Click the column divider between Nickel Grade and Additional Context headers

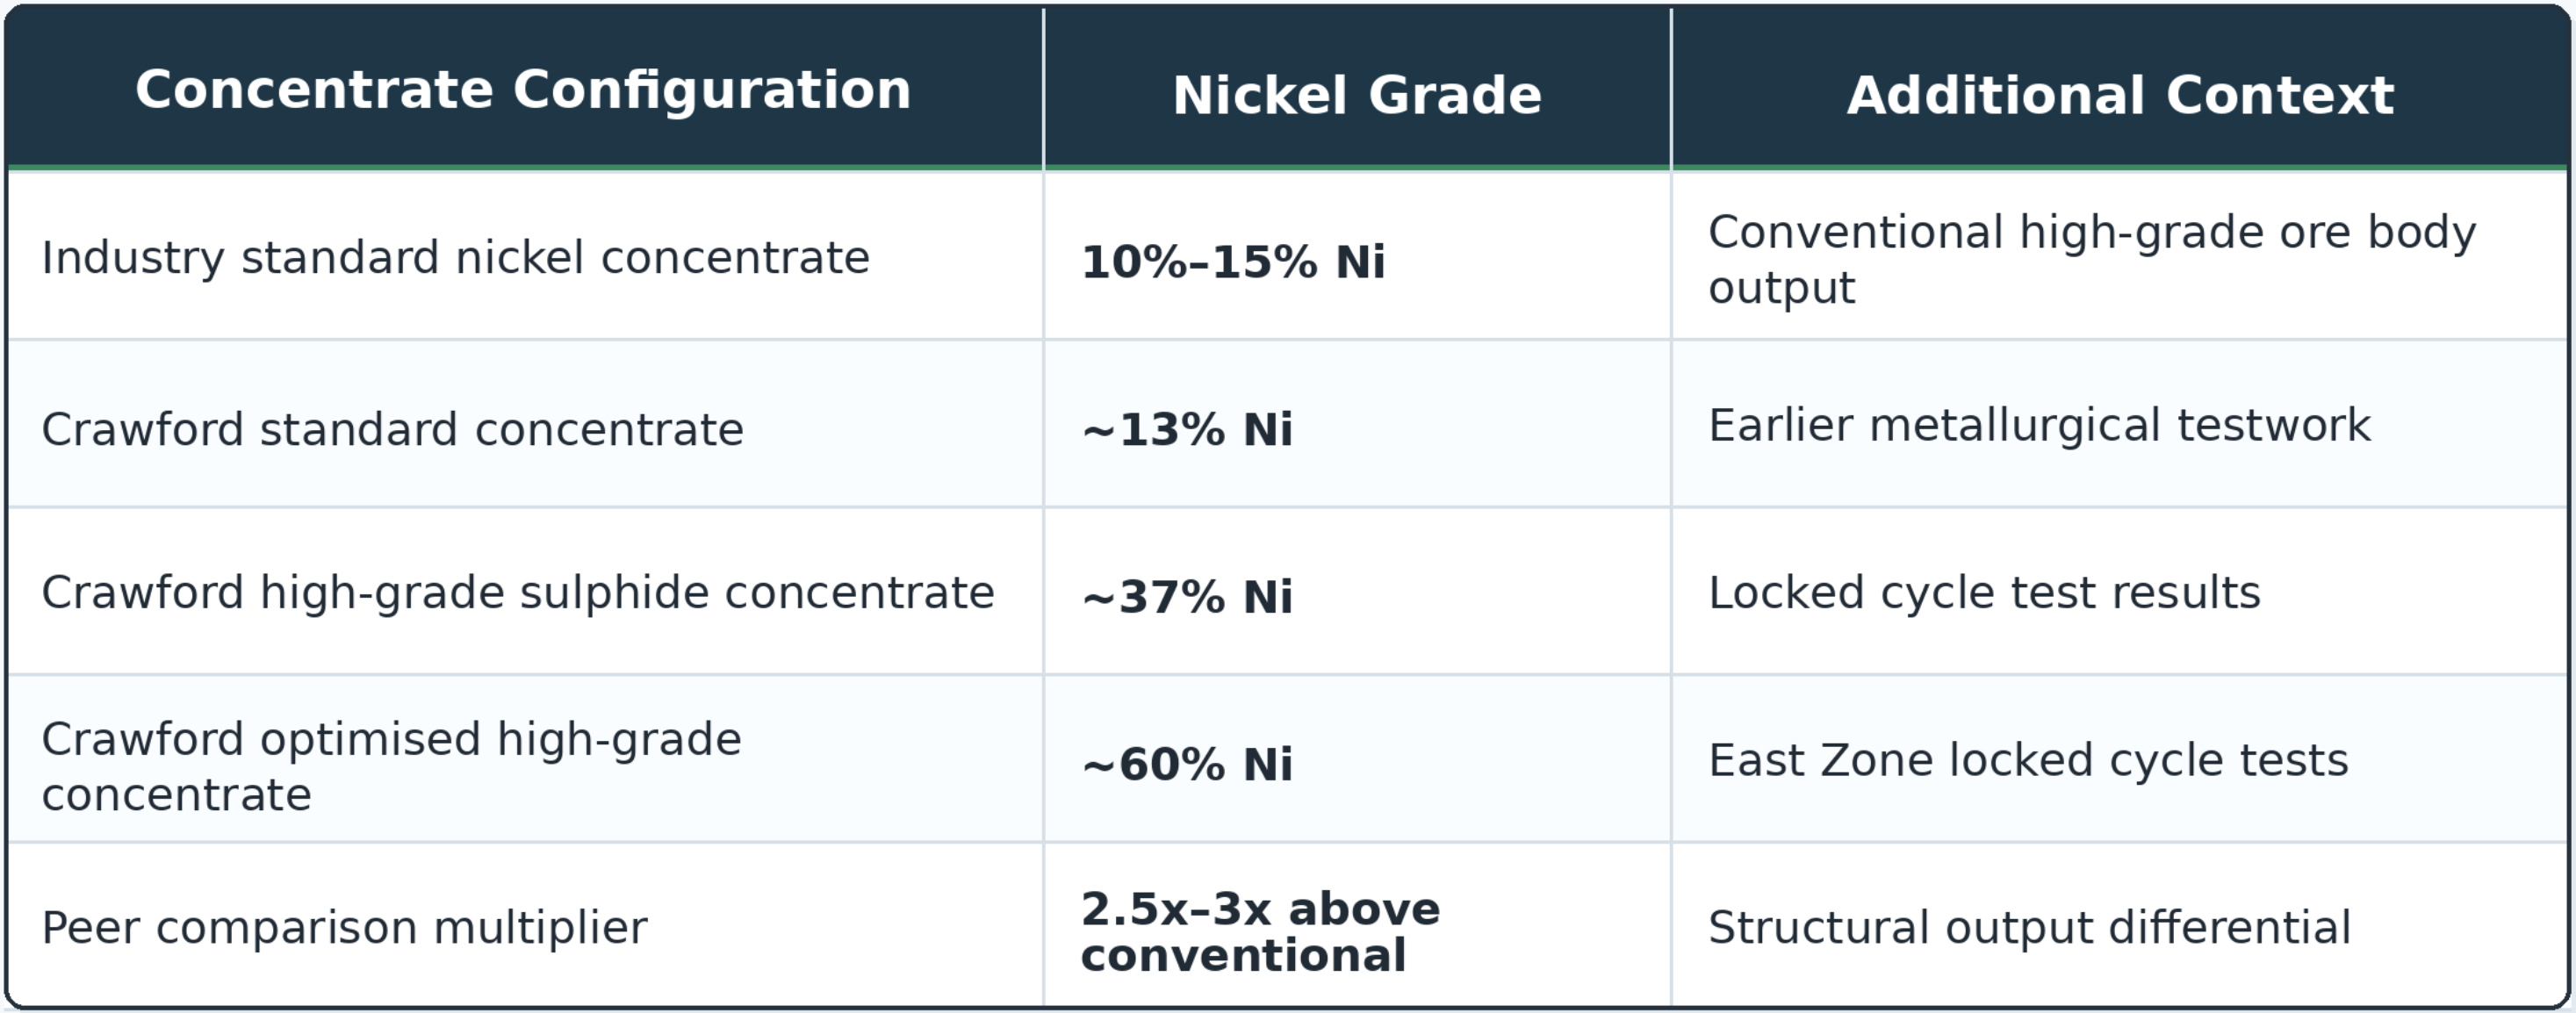coord(1671,88)
